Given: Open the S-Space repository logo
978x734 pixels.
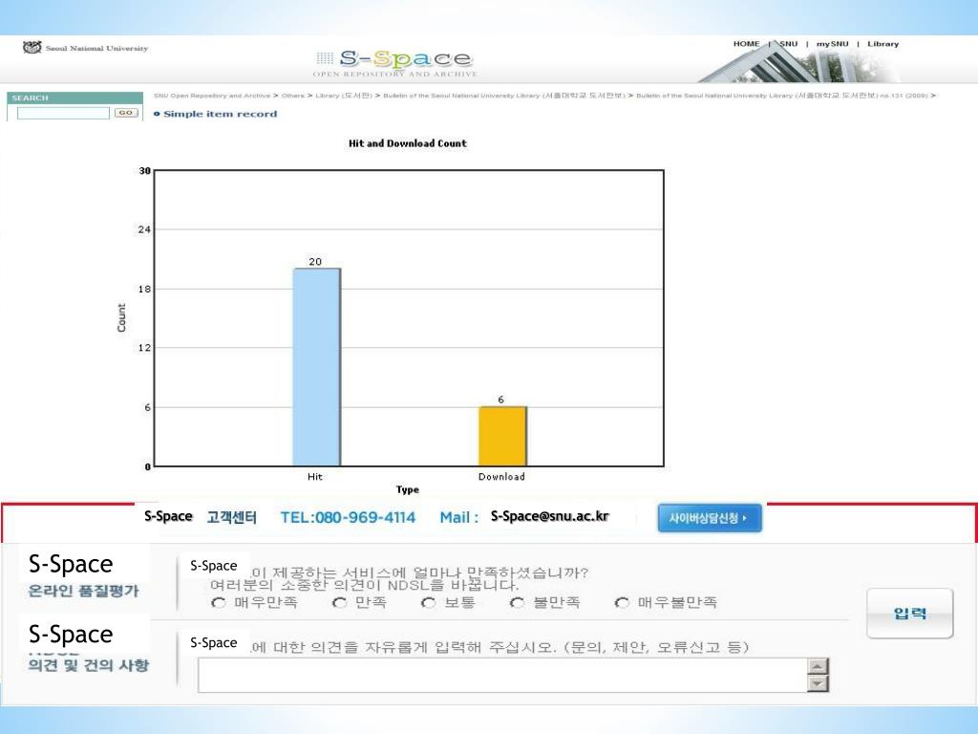Looking at the screenshot, I should tap(394, 63).
